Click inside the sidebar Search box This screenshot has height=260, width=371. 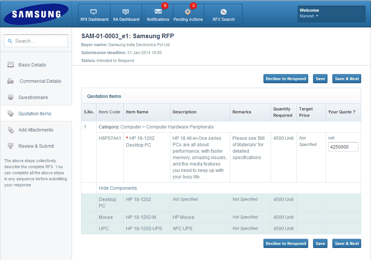36,40
